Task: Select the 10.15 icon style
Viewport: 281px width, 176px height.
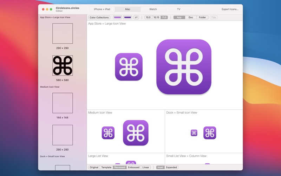Action: [x=156, y=17]
